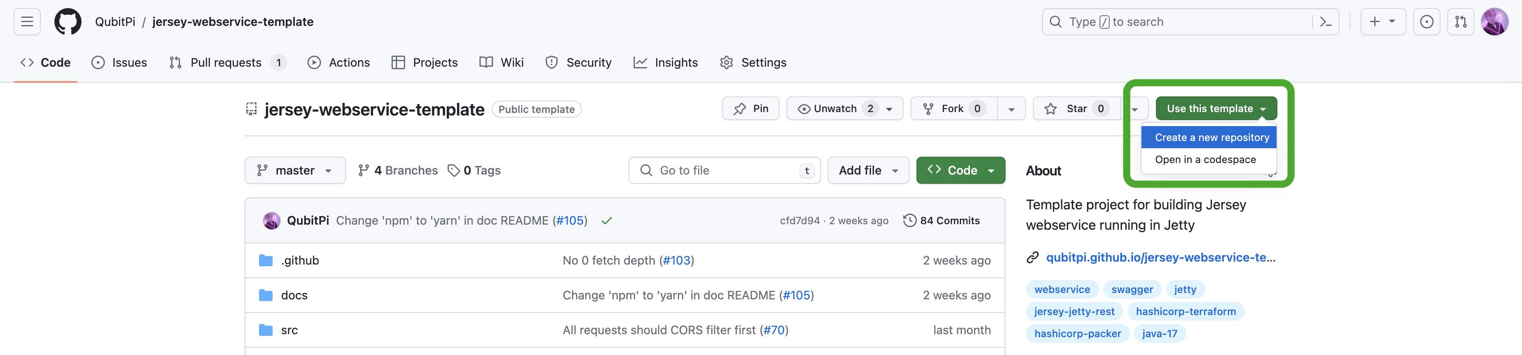Show the commit status check mark
This screenshot has width=1522, height=355.
click(607, 221)
